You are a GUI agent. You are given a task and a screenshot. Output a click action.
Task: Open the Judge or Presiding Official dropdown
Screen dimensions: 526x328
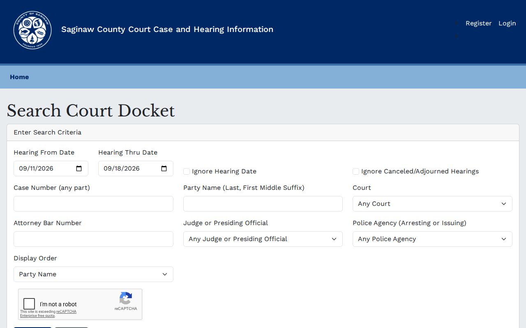(263, 239)
